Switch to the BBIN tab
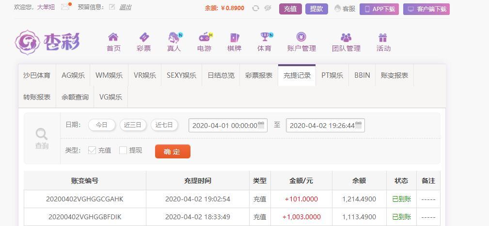This screenshot has height=226, width=489. pos(362,75)
